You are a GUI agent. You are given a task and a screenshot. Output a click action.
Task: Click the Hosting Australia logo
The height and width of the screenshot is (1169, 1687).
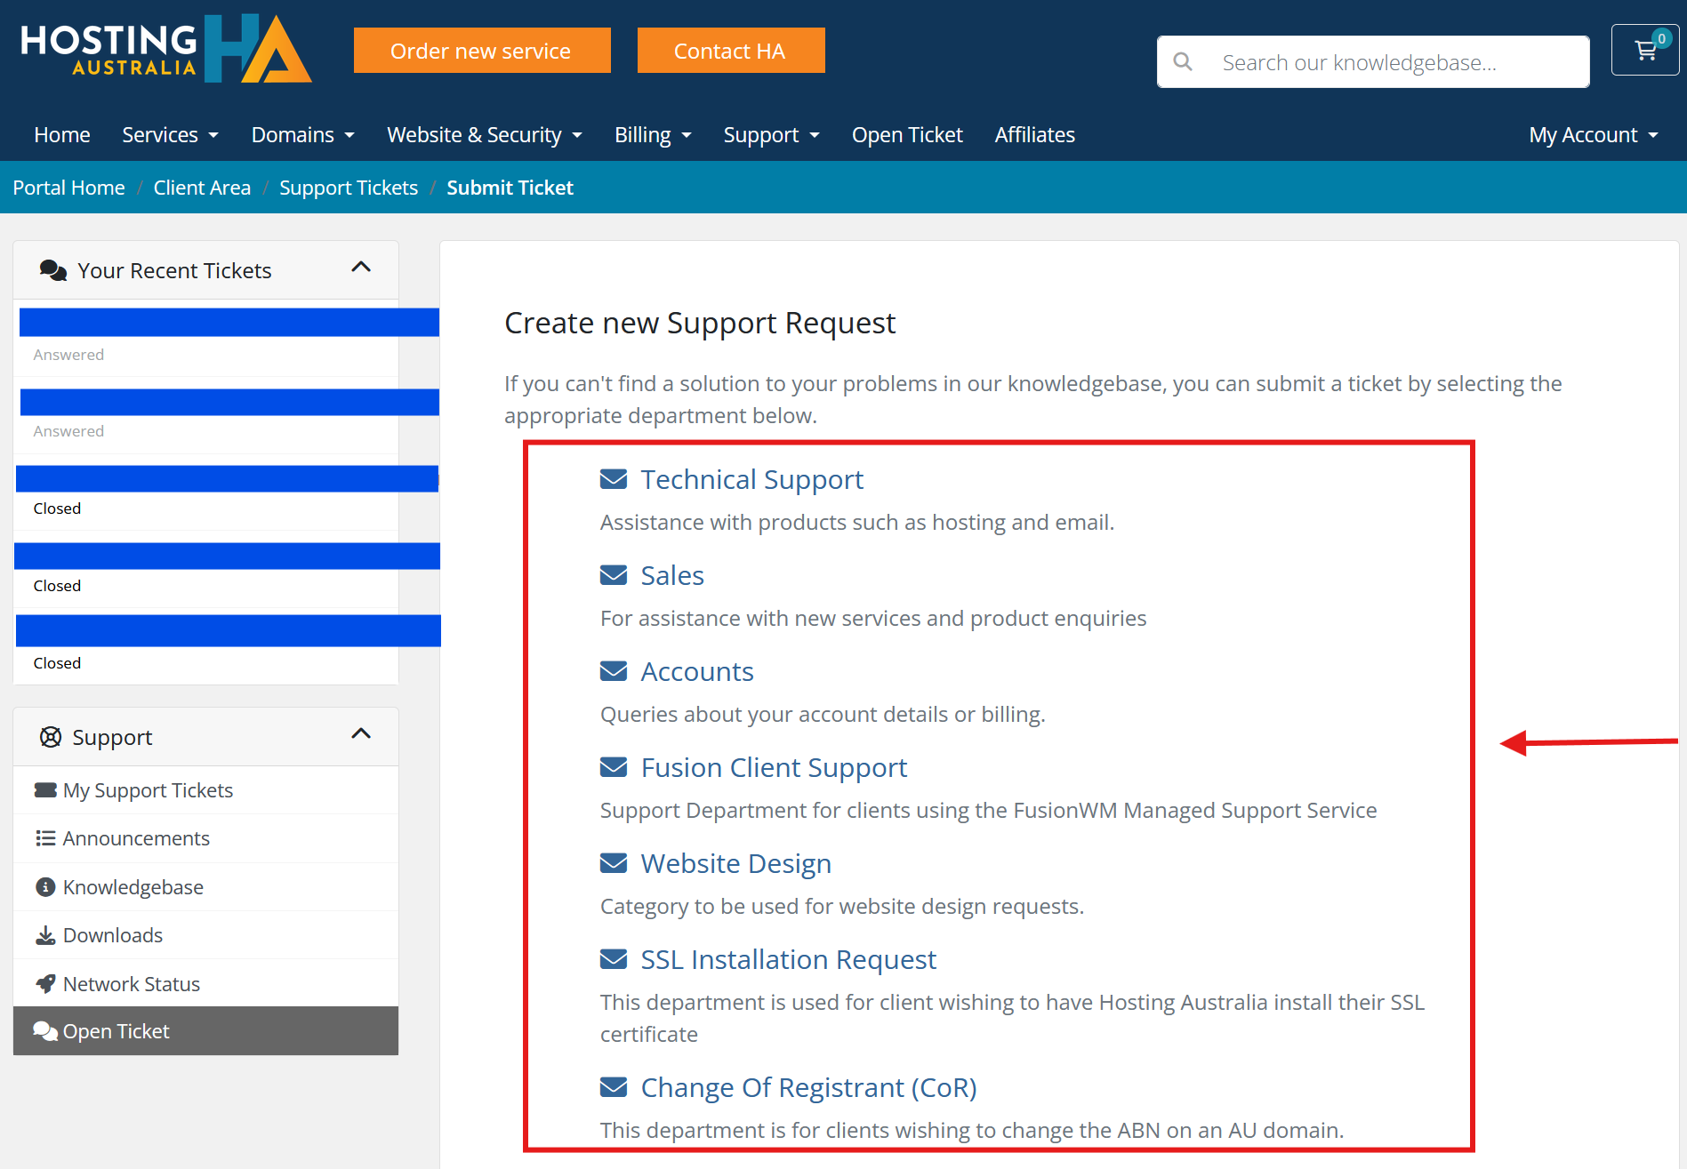pos(165,50)
